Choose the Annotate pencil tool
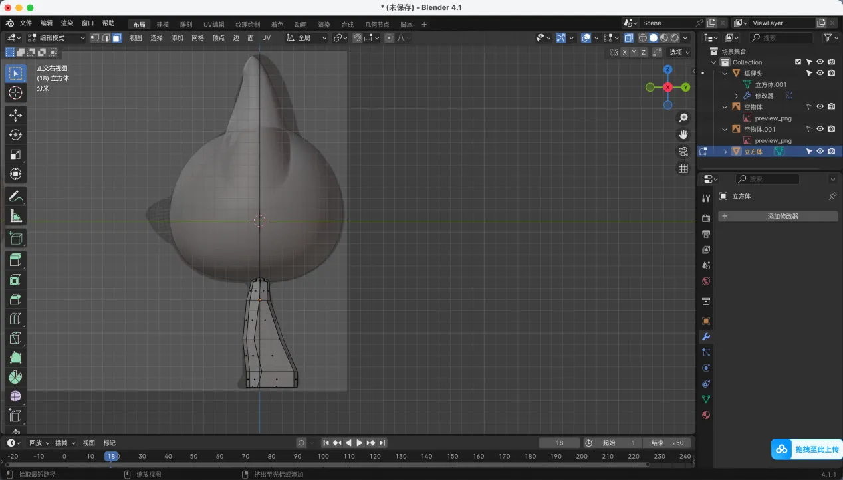Viewport: 843px width, 480px height. 16,196
